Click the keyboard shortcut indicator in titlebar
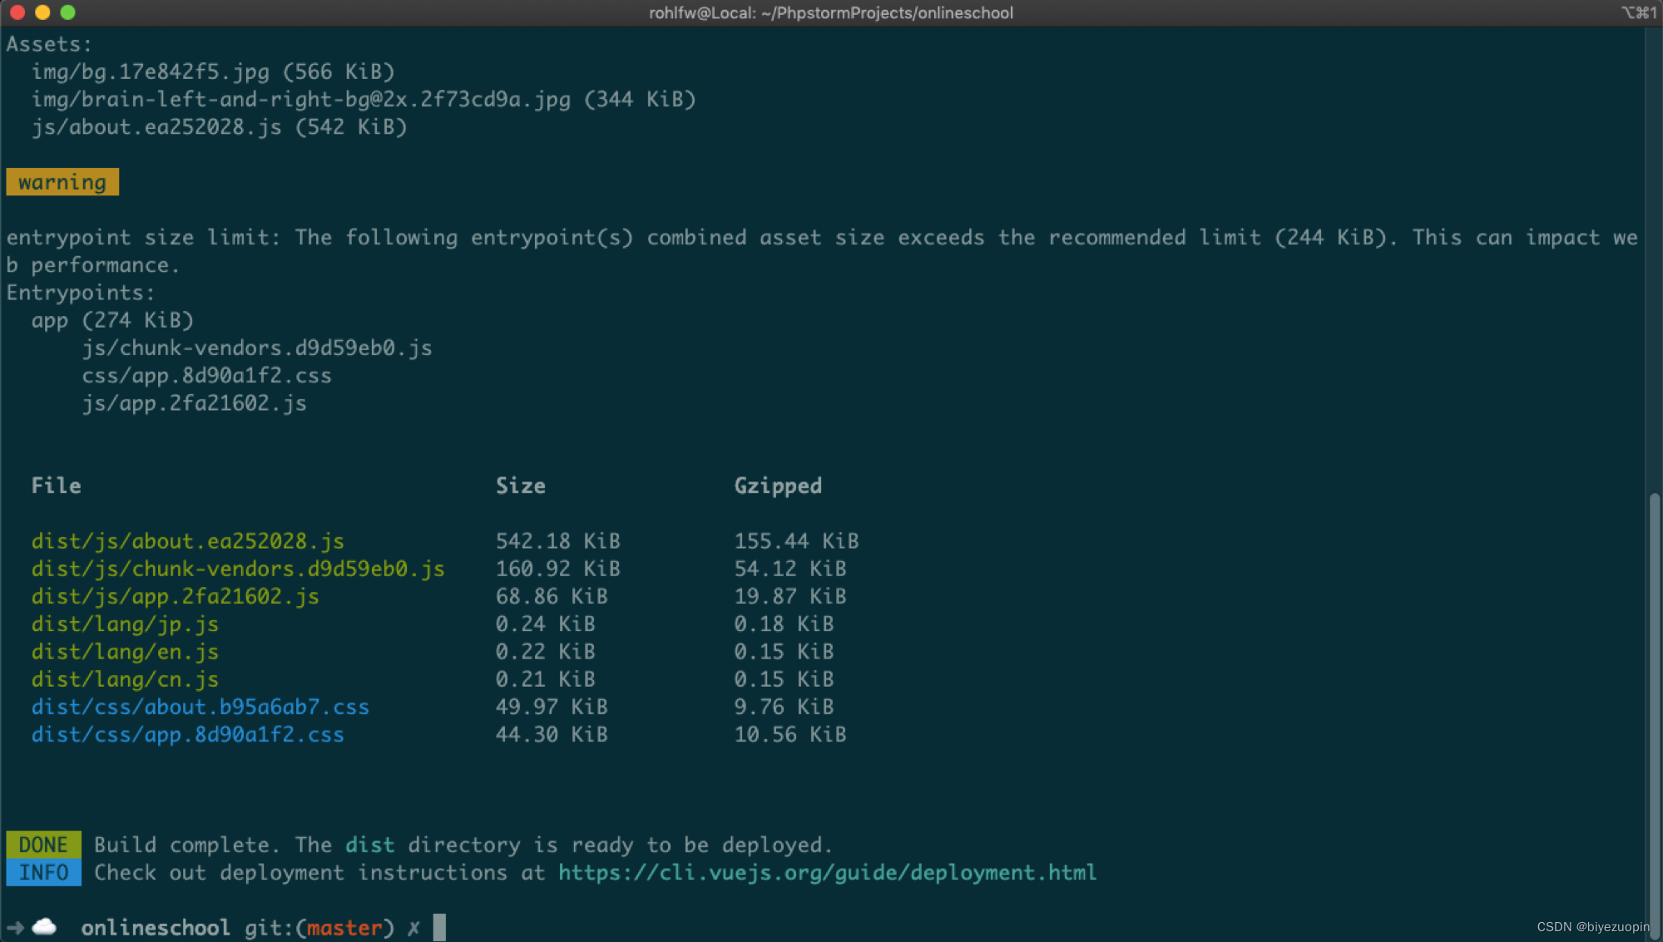Image resolution: width=1663 pixels, height=942 pixels. (1638, 12)
